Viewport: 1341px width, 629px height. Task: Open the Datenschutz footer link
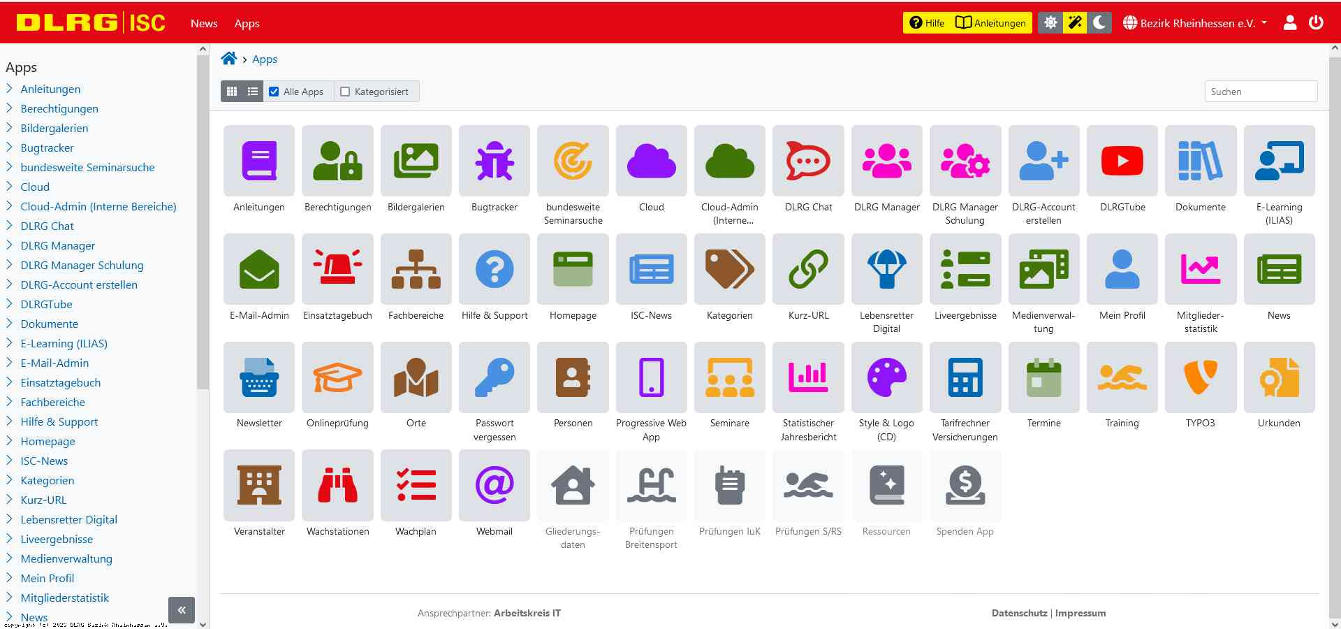pyautogui.click(x=1019, y=613)
